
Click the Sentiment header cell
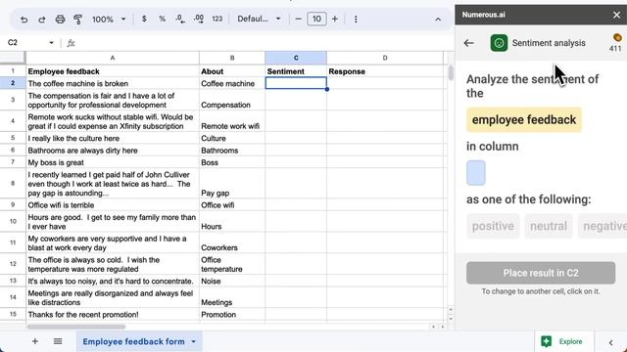click(x=296, y=71)
